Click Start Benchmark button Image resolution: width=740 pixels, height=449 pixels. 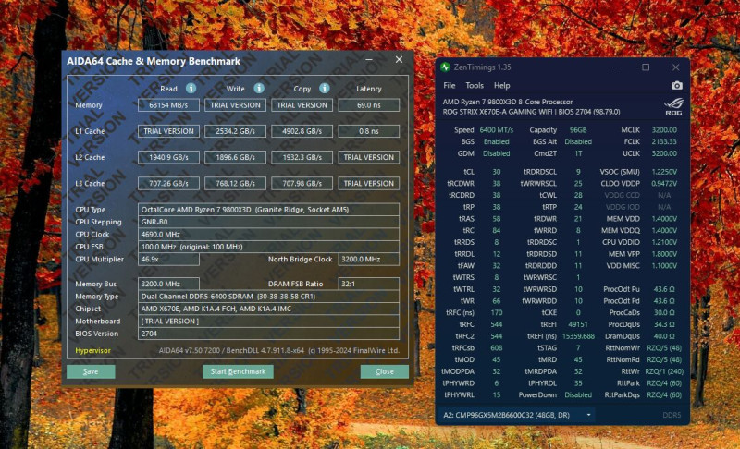(x=238, y=371)
